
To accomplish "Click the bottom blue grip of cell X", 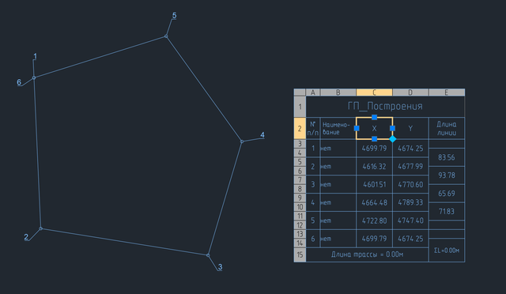I will pos(374,139).
